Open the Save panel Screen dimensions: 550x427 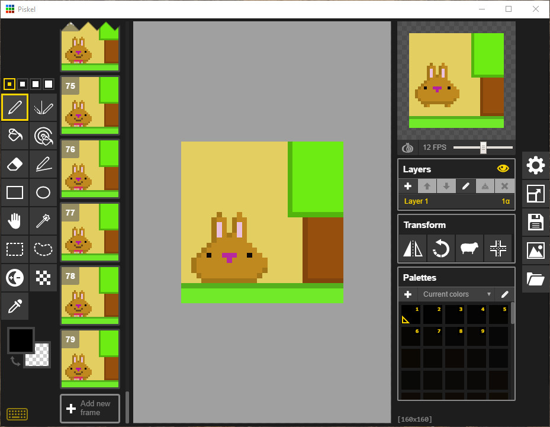click(x=536, y=223)
